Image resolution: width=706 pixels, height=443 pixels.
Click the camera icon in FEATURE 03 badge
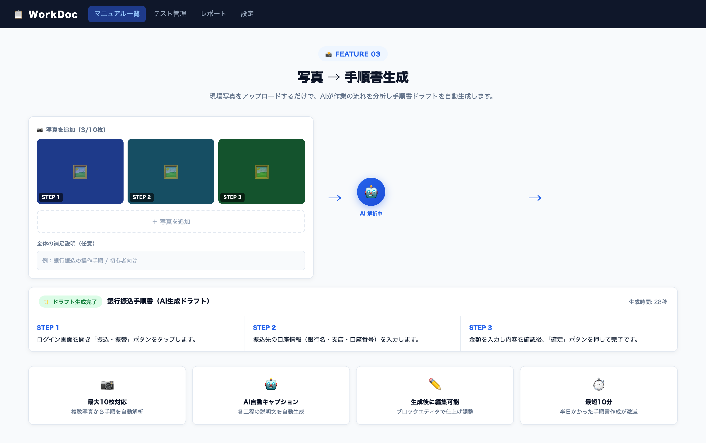point(329,54)
